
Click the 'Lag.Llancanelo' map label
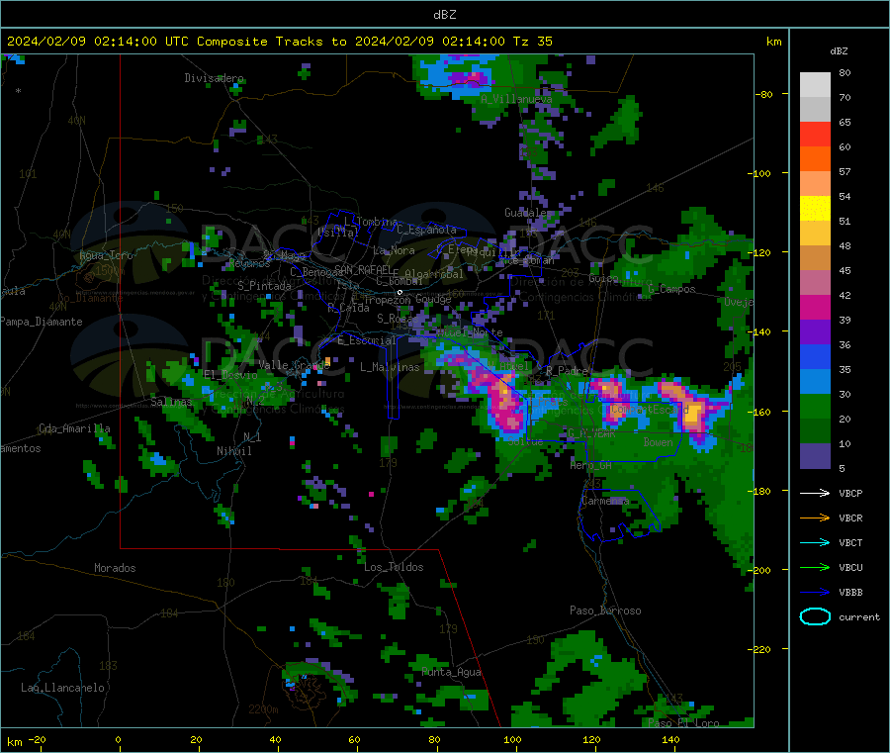click(62, 688)
